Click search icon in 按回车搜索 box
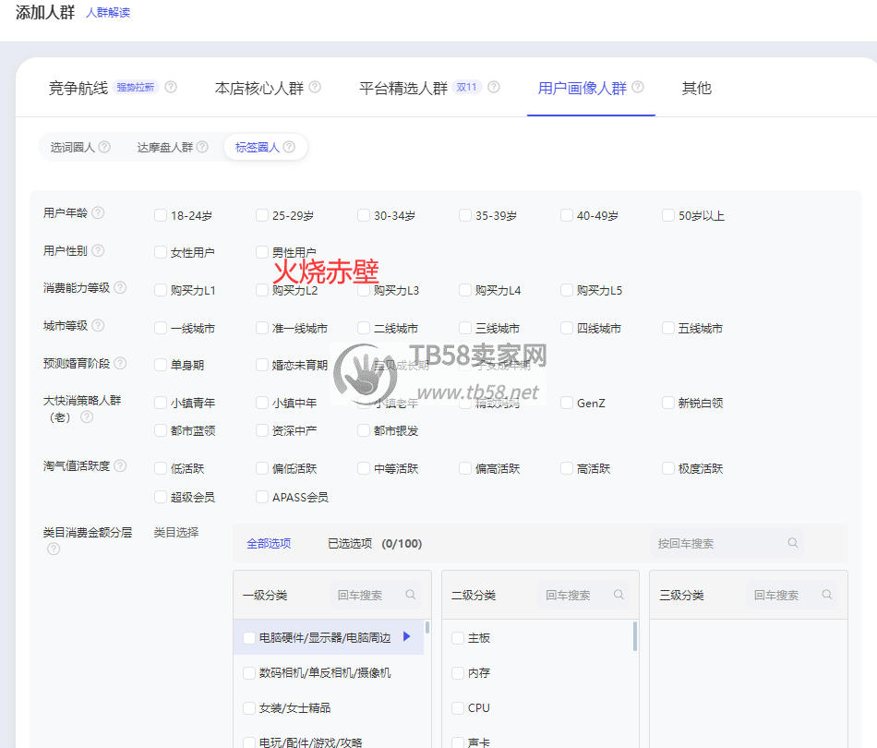Screen dimensions: 877x748 [793, 543]
